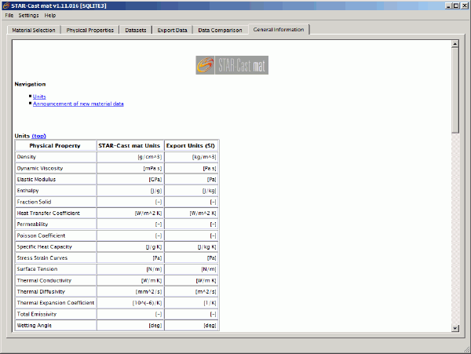Image resolution: width=471 pixels, height=354 pixels.
Task: Open the Settings menu
Action: (x=28, y=15)
